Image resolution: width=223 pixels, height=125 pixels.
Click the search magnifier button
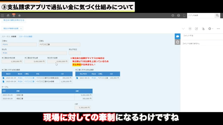tap(217, 15)
